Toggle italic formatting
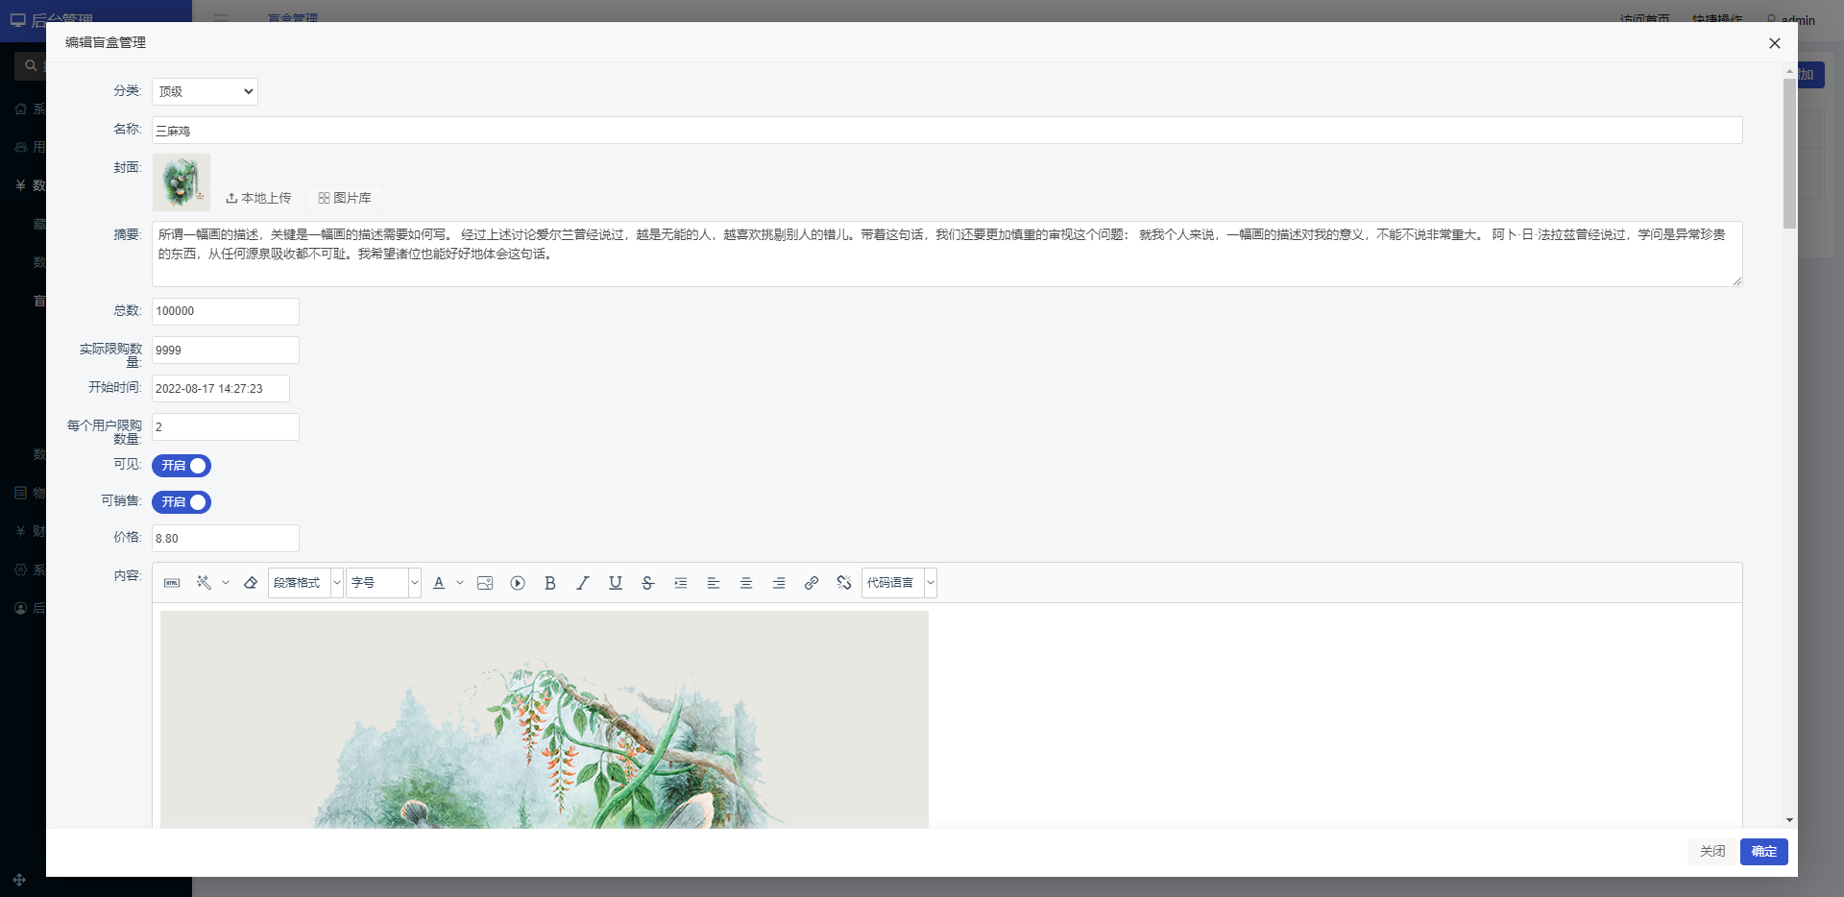This screenshot has height=897, width=1844. pos(583,583)
